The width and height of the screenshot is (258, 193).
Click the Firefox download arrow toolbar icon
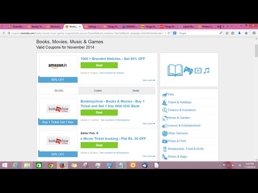(239, 33)
